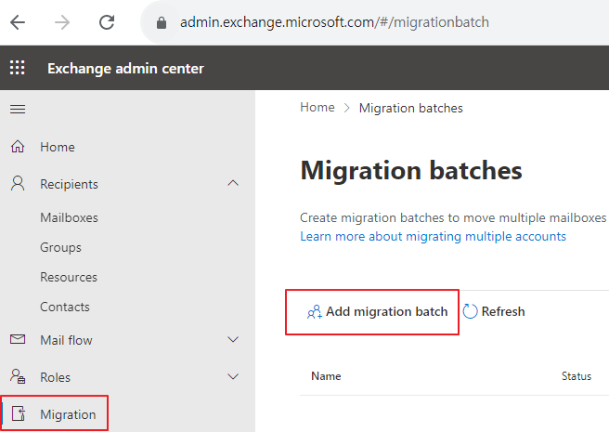This screenshot has width=609, height=432.
Task: Open Contacts under Recipients
Action: 65,307
